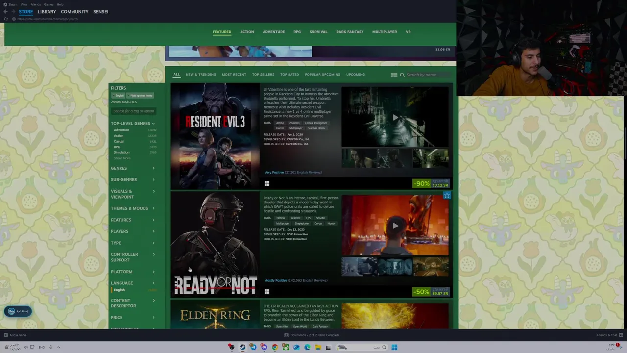Image resolution: width=627 pixels, height=353 pixels.
Task: Play the Resident Evil 3 trailer video
Action: pos(395,117)
